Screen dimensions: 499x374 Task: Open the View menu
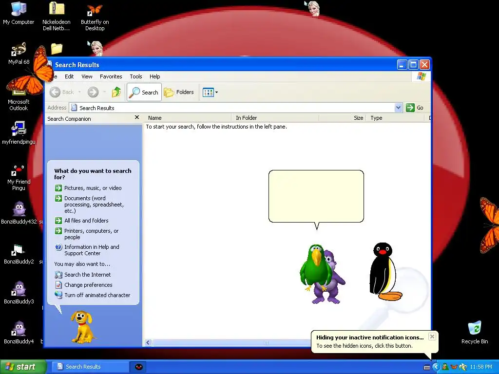tap(87, 76)
